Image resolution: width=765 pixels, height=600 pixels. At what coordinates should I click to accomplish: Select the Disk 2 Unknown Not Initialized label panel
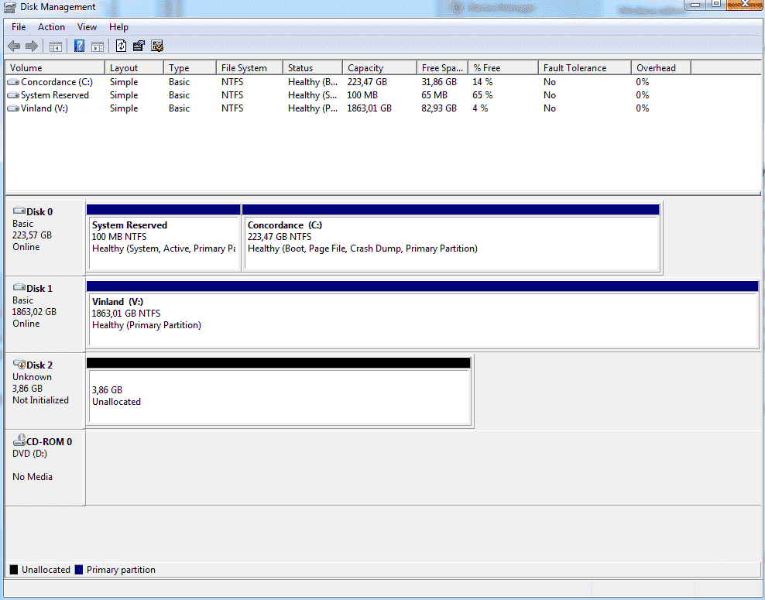pos(45,391)
